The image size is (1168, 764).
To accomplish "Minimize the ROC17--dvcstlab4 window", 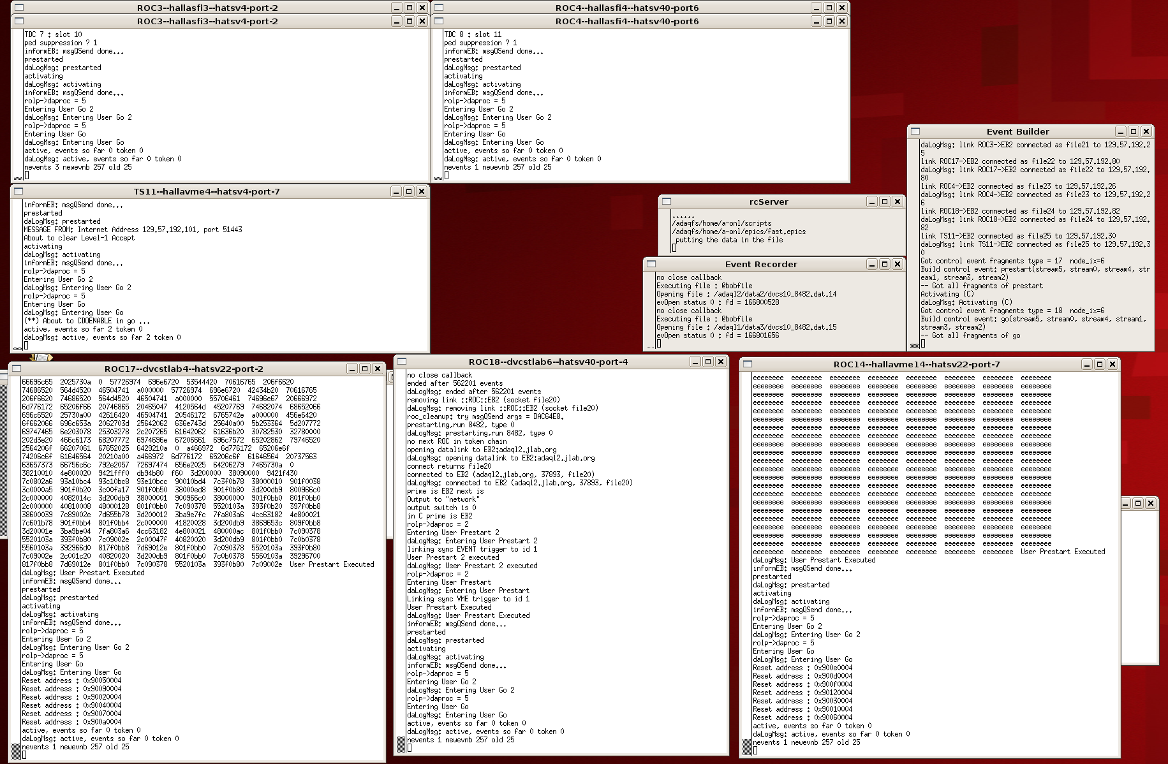I will click(x=352, y=369).
